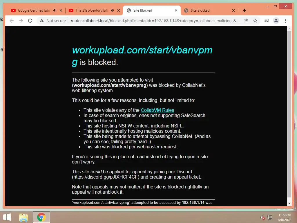The image size is (297, 223).
Task: Click the bold workupload.com/start/vbanvpmg in paragraph
Action: click(110, 85)
